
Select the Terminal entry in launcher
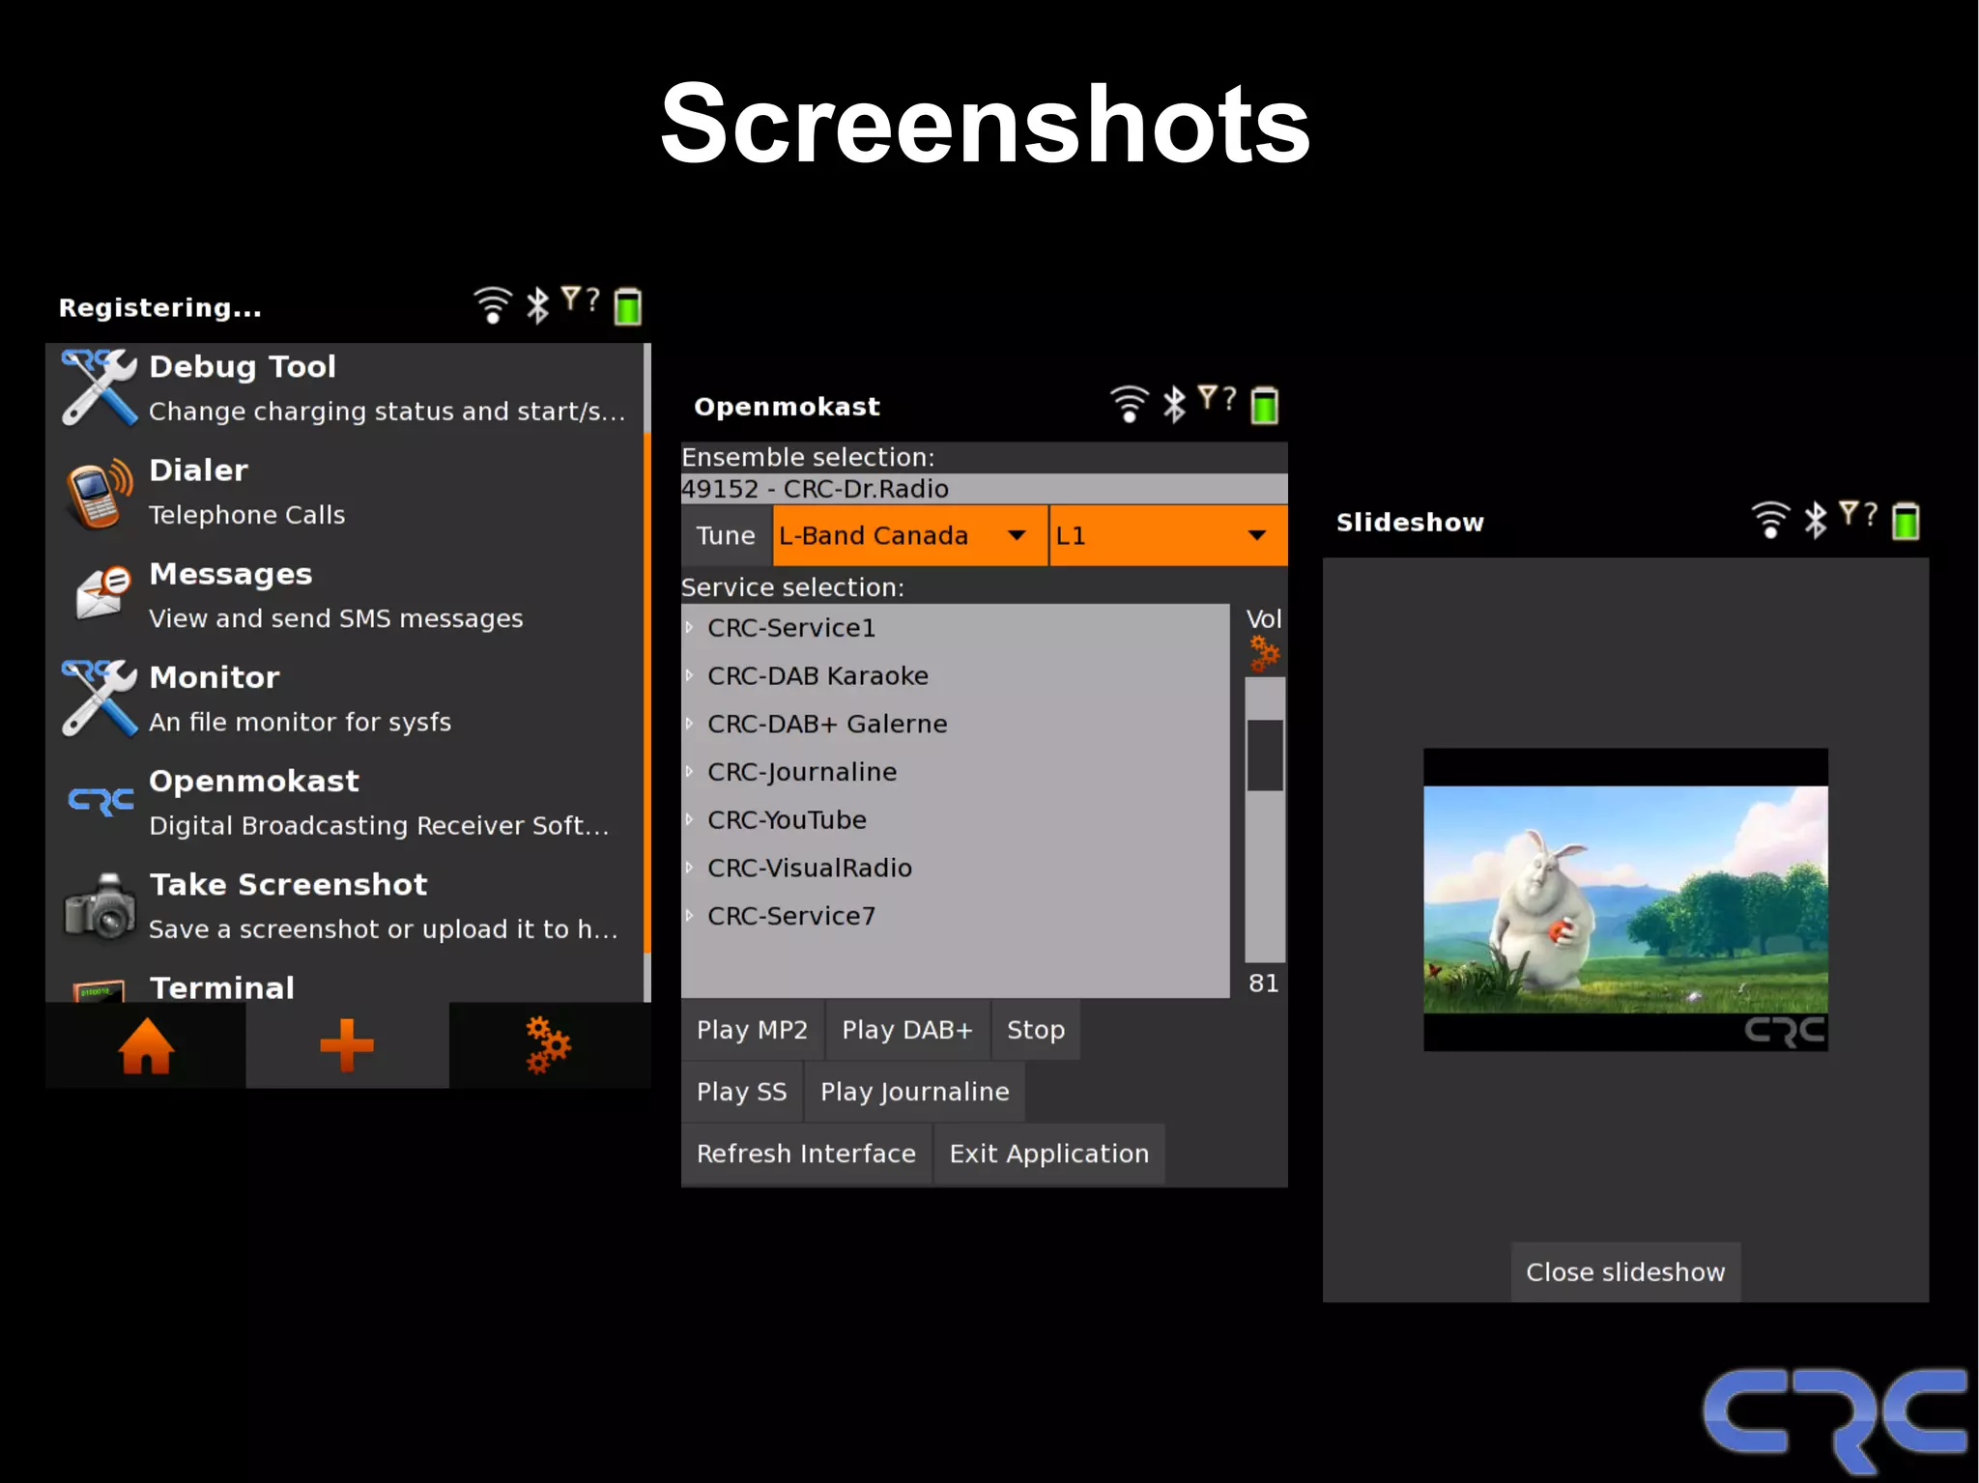coord(344,985)
